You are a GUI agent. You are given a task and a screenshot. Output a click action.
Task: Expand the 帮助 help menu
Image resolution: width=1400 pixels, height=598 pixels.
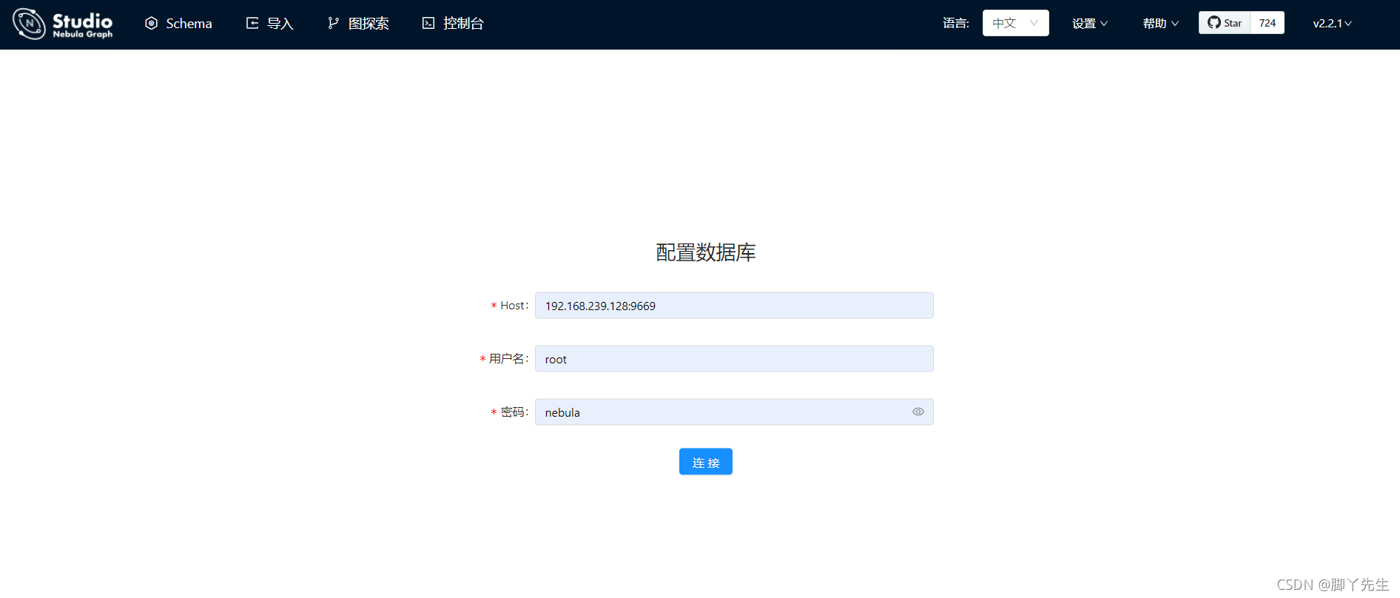click(x=1161, y=24)
